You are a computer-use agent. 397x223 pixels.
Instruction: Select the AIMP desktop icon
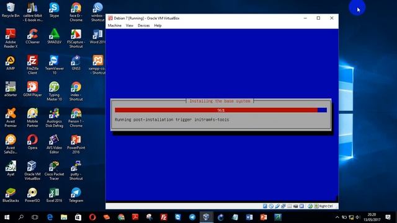(11, 63)
